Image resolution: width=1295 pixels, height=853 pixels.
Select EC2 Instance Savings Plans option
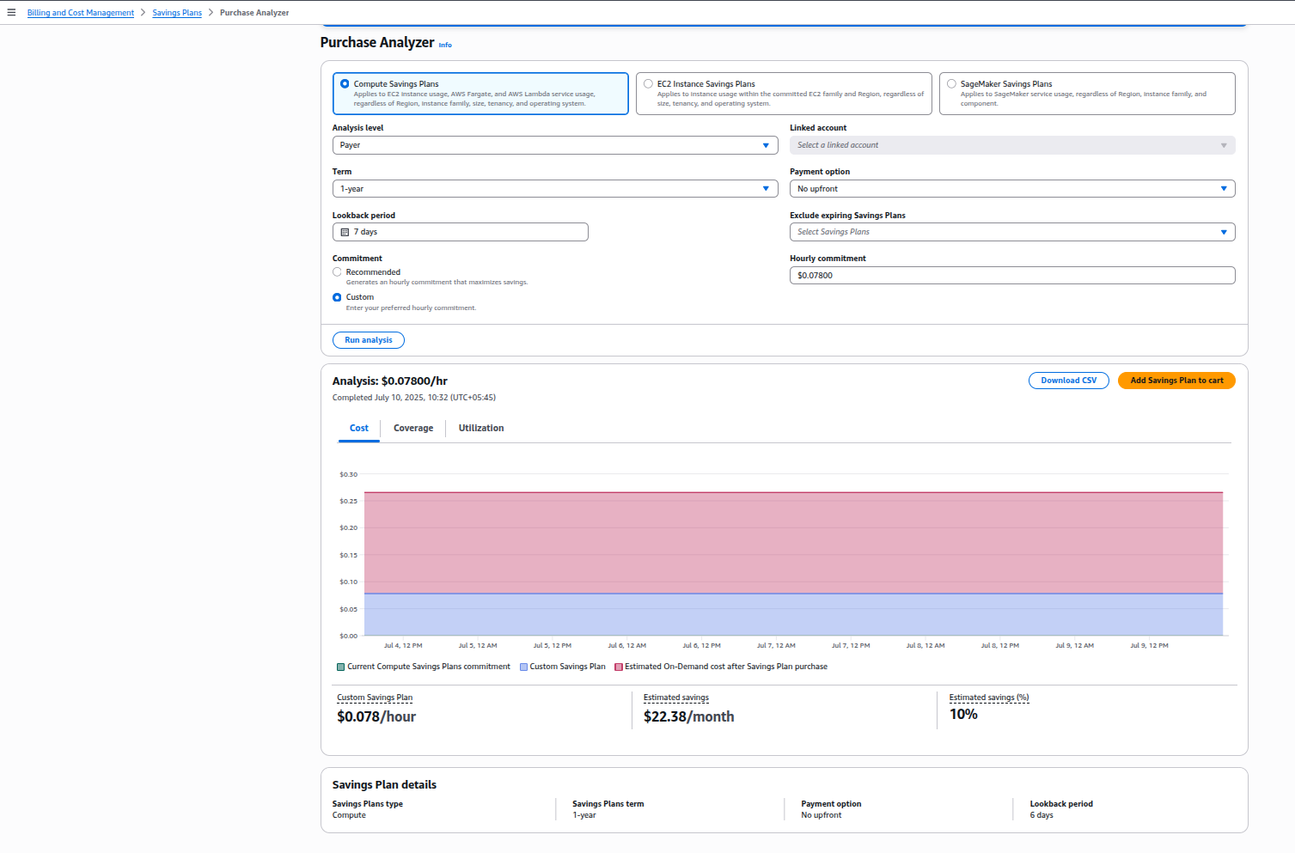click(648, 84)
